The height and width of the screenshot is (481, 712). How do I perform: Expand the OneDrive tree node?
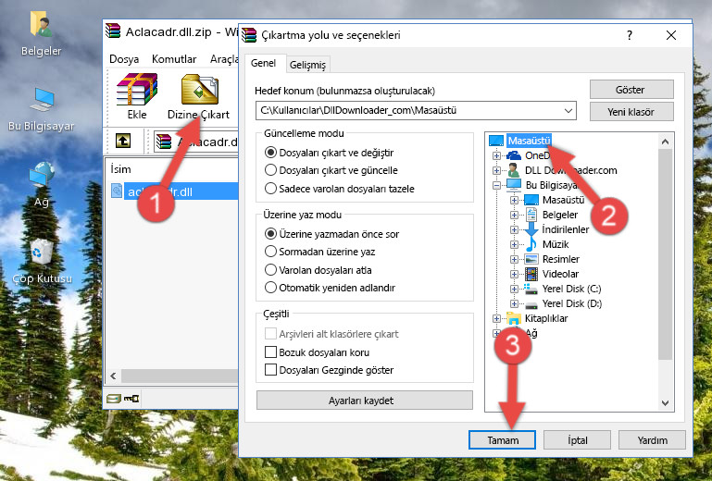[496, 155]
